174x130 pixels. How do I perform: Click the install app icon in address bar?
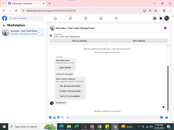click(145, 11)
